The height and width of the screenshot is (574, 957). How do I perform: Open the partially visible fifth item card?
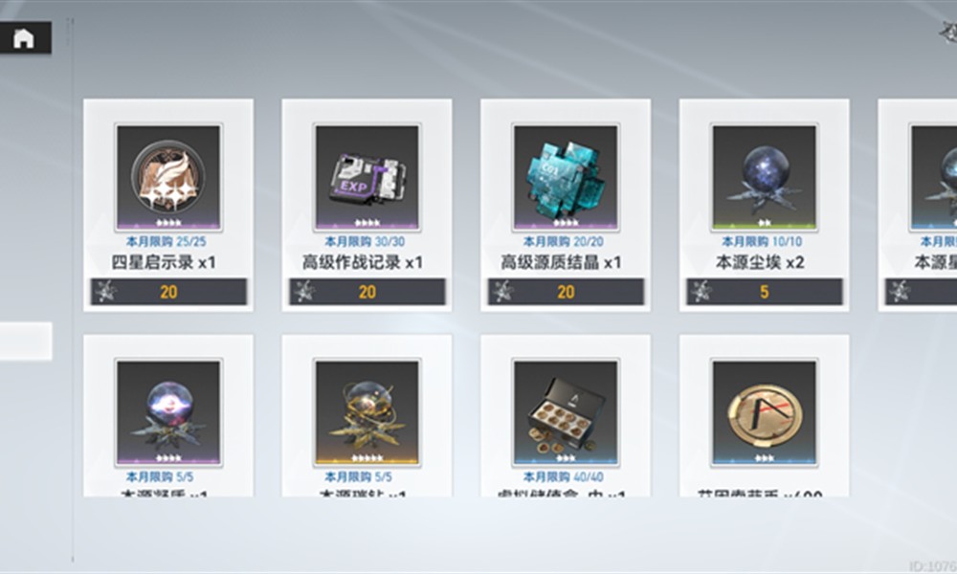918,205
